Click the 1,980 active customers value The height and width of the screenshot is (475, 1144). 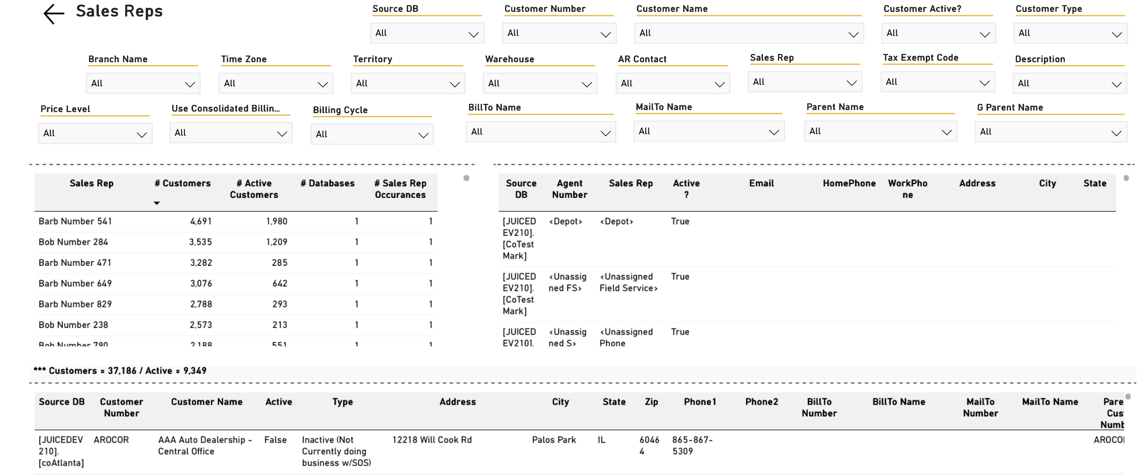[x=276, y=222]
